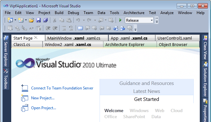Switch to the UserControl1.xaml tab
Screen dimensions: 211x122
click(177, 38)
